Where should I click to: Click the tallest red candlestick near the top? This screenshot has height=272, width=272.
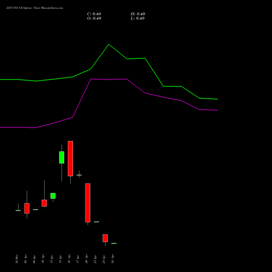[x=70, y=158]
